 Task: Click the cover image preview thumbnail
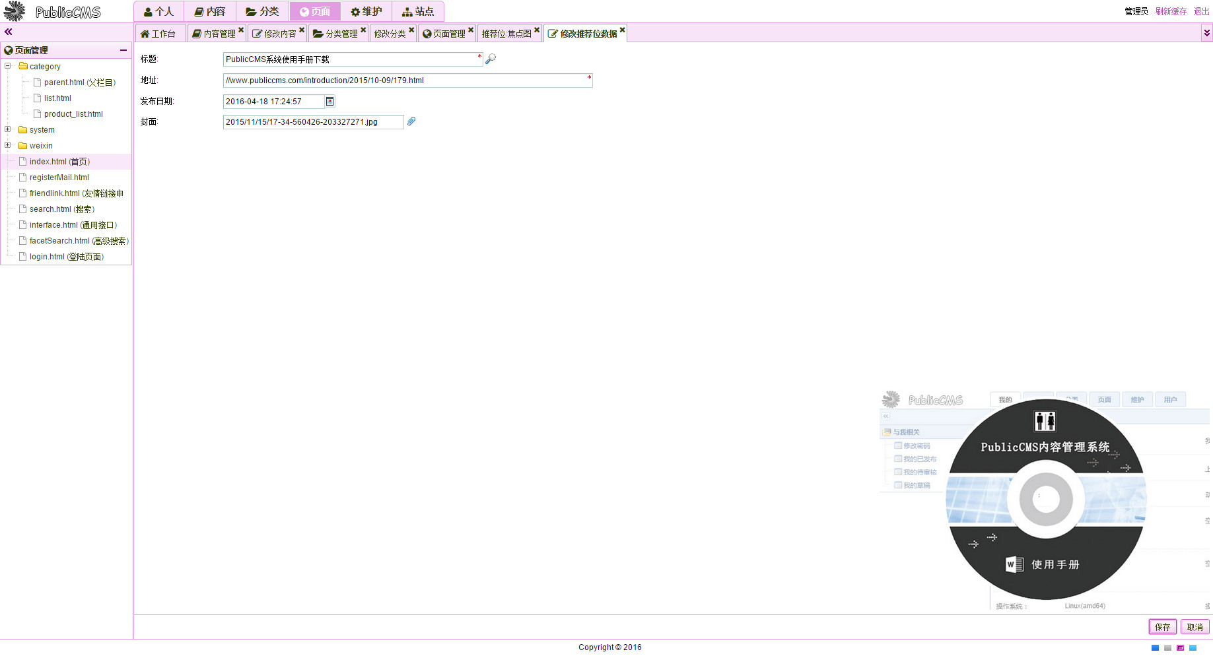(x=1045, y=500)
